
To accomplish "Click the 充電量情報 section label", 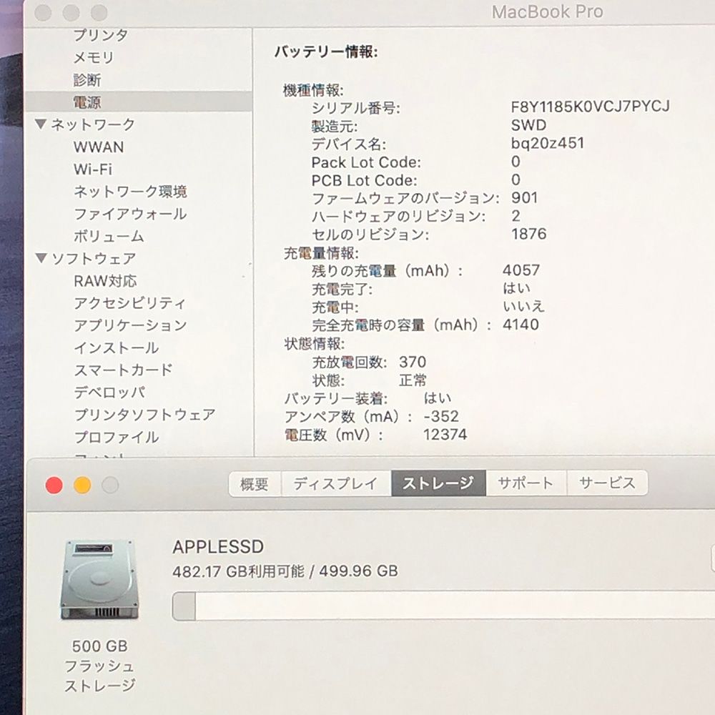I will point(321,253).
